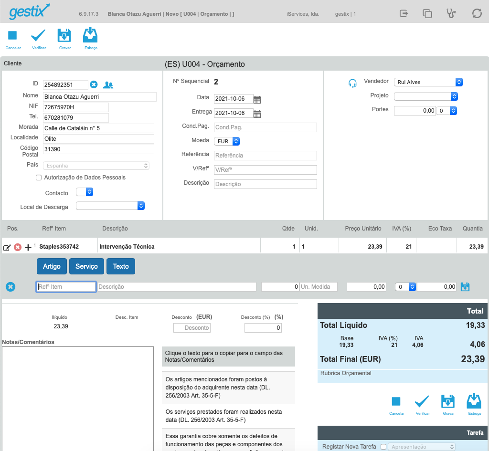
Task: Enable Registar Nova Tarefa checkbox
Action: coord(383,447)
